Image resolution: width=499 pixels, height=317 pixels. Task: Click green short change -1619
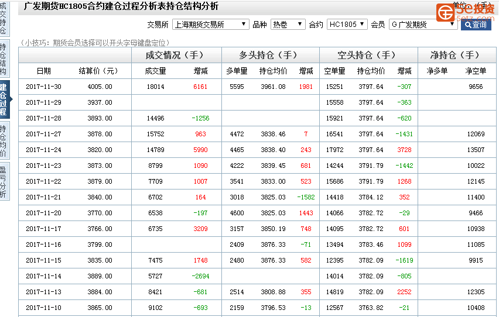tap(404, 260)
